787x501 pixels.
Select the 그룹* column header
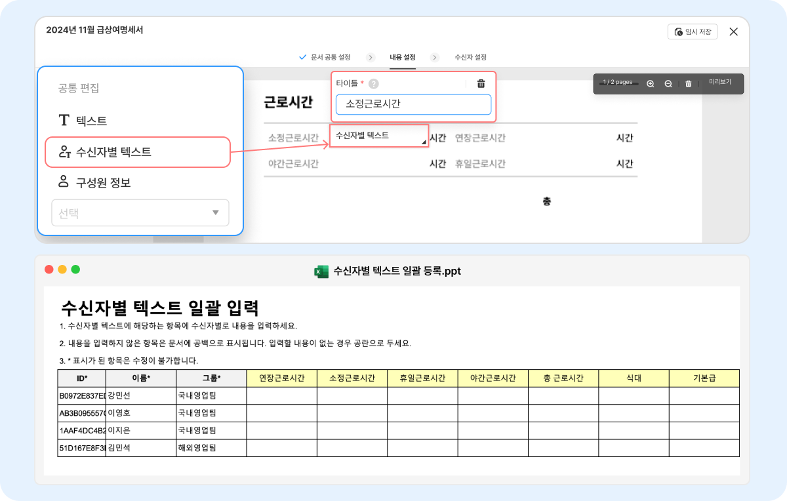(211, 378)
